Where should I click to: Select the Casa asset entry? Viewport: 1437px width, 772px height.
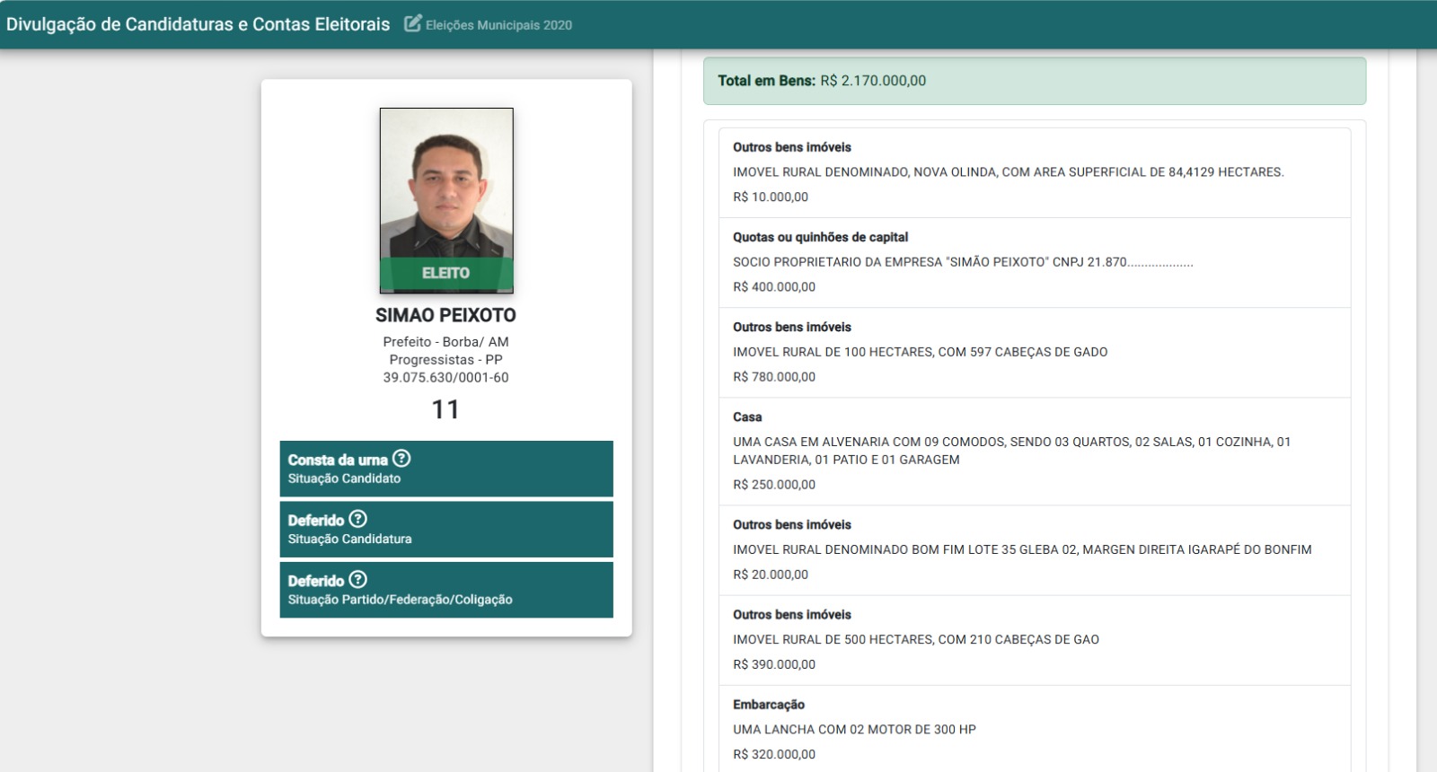click(x=1035, y=451)
